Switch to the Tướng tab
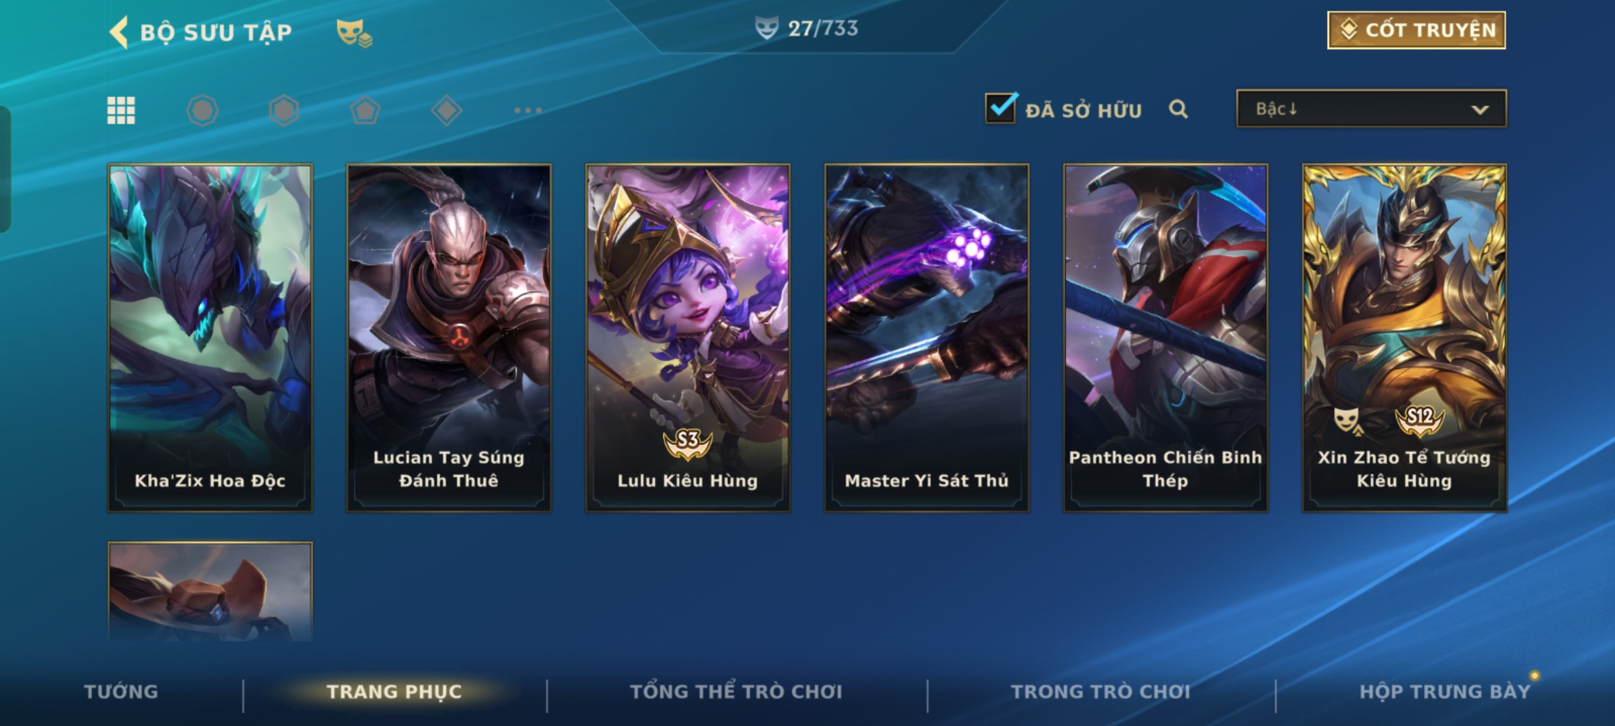The width and height of the screenshot is (1615, 726). coord(121,692)
